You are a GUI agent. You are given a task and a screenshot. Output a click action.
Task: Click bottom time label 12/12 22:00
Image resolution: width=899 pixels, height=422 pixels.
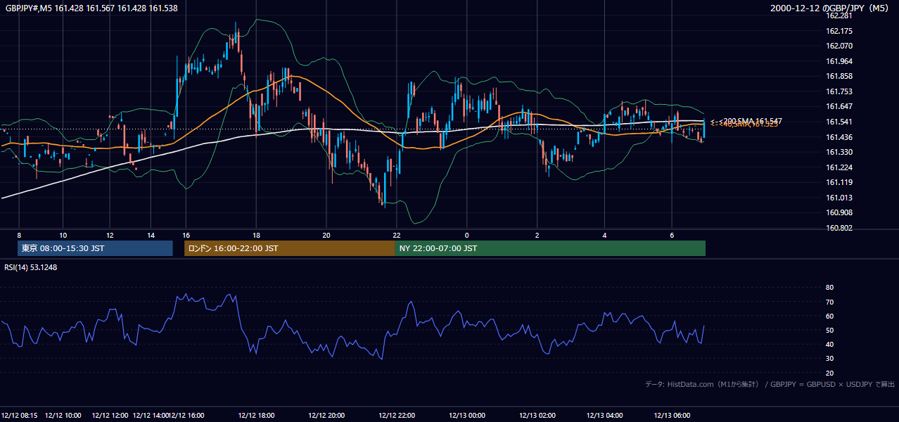coord(397,415)
